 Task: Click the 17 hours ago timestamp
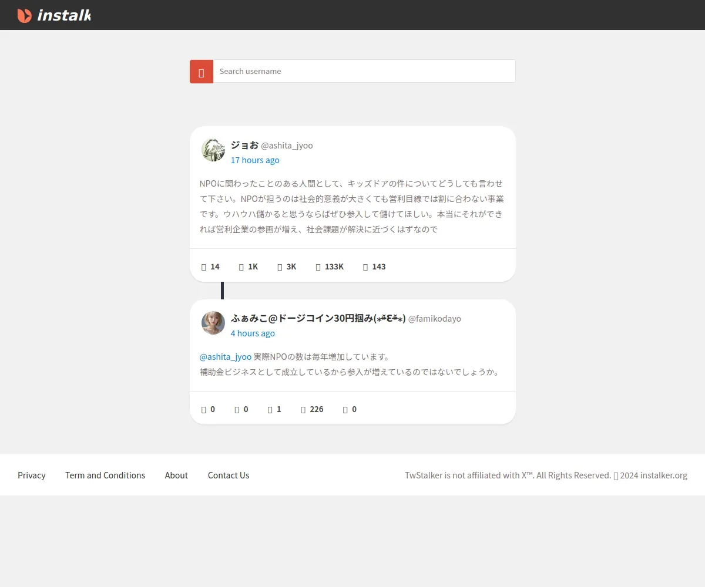click(x=254, y=160)
